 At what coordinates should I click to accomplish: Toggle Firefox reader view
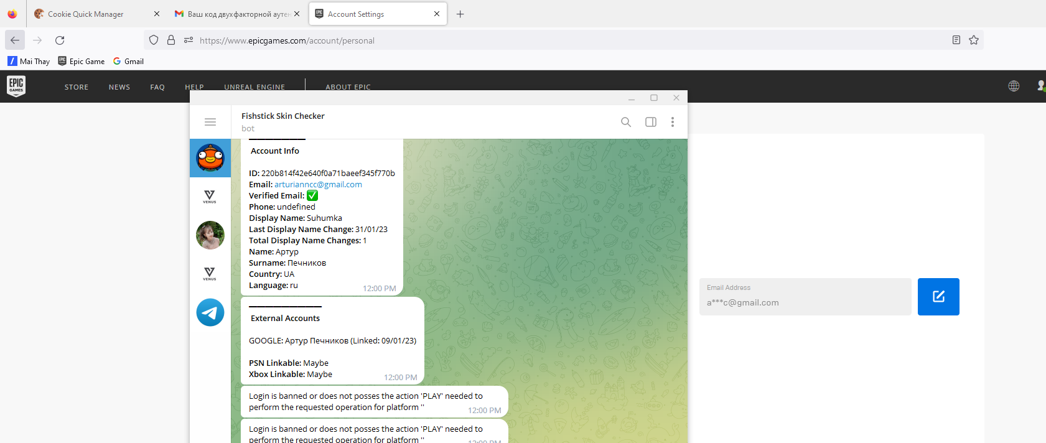[x=956, y=40]
